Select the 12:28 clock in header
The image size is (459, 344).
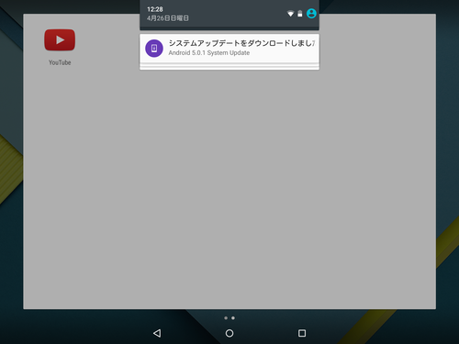pos(155,9)
